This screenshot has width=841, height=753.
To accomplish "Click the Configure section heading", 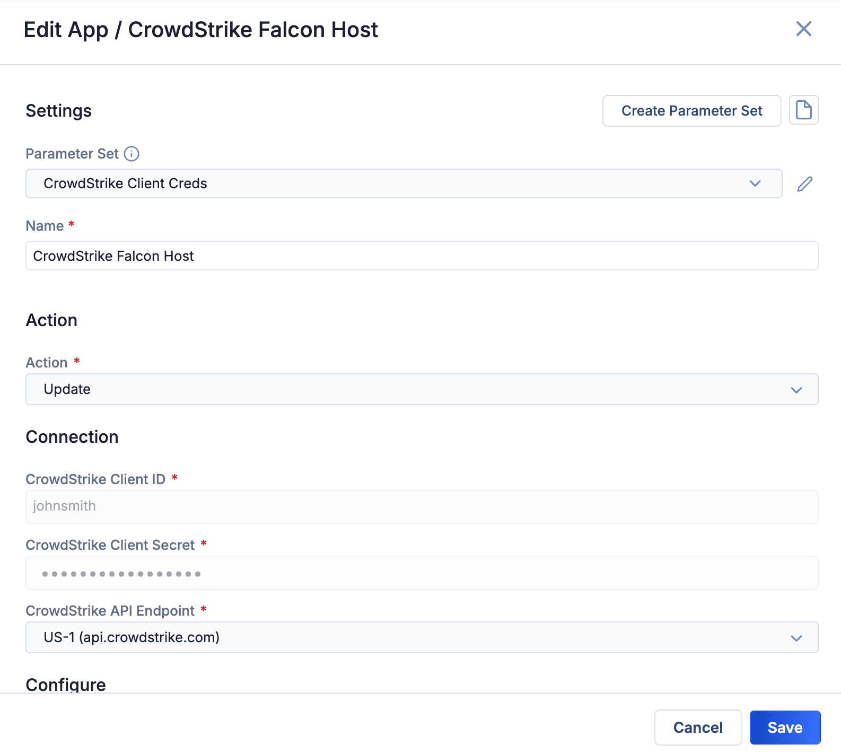I will 66,685.
